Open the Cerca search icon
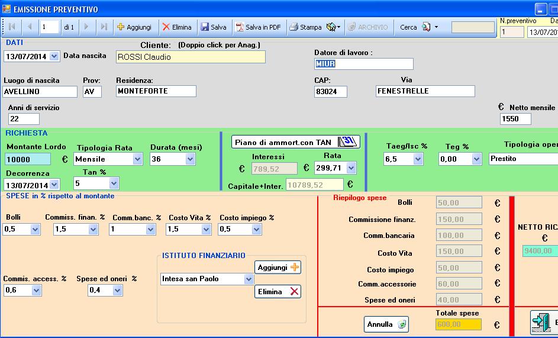The width and height of the screenshot is (558, 338). (x=426, y=27)
